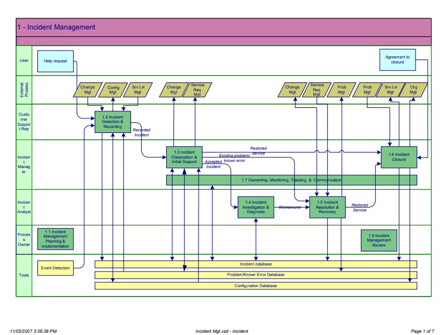445x335 pixels.
Task: Click the "Recorded Incident" connector label
Action: (x=142, y=132)
